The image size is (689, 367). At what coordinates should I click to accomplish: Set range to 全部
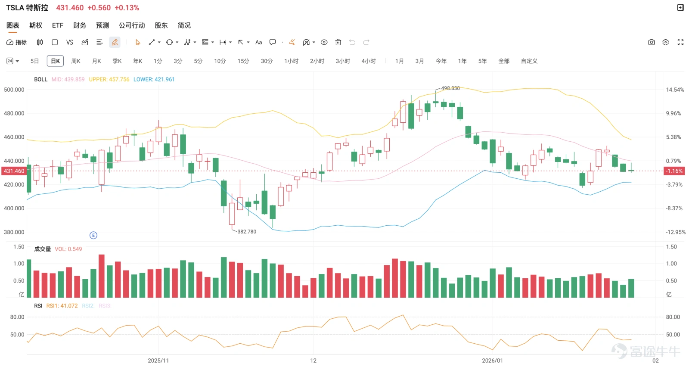tap(504, 61)
